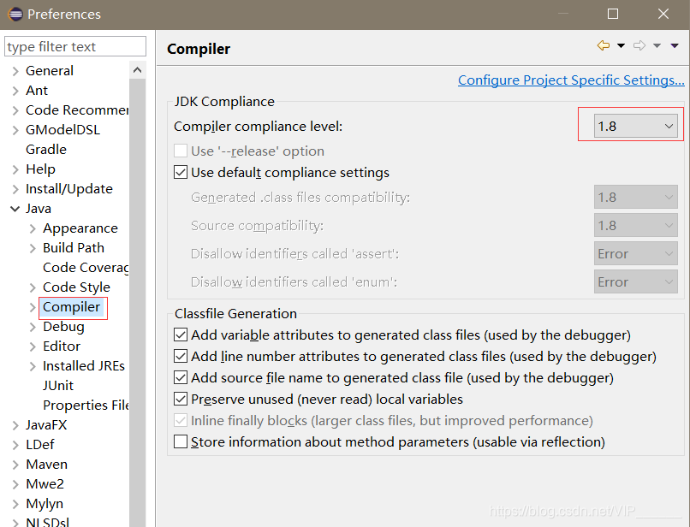Open the Compiler compliance level dropdown
Viewport: 690px width, 527px height.
pyautogui.click(x=635, y=127)
